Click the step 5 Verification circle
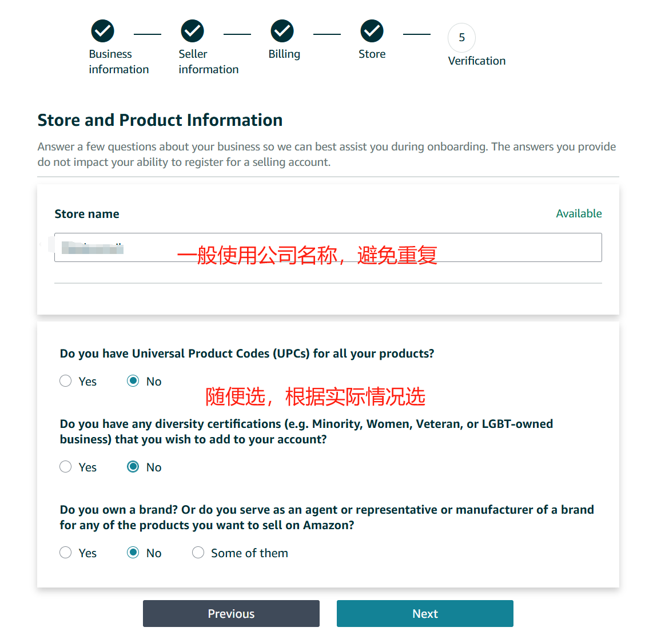Image resolution: width=657 pixels, height=639 pixels. 461,38
